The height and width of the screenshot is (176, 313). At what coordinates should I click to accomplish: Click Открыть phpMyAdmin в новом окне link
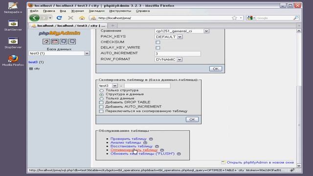click(260, 162)
